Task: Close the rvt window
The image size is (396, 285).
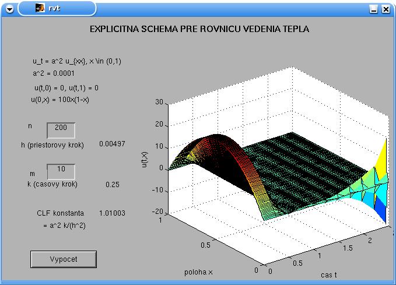Action: [x=386, y=9]
